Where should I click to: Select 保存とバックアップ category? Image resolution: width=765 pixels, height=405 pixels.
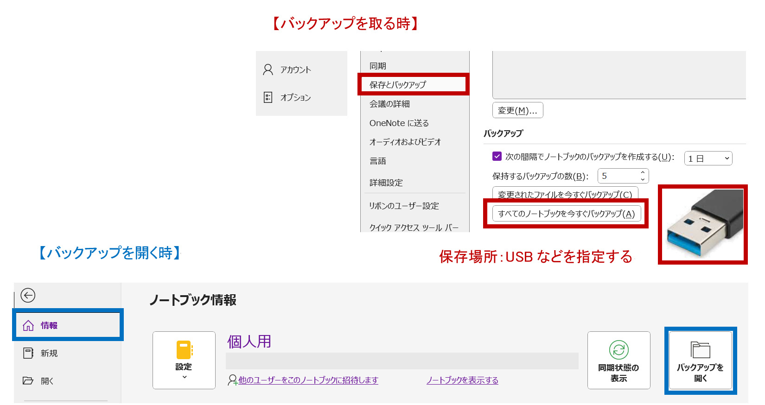414,84
